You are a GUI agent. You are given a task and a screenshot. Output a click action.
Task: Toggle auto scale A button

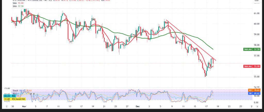257,106
